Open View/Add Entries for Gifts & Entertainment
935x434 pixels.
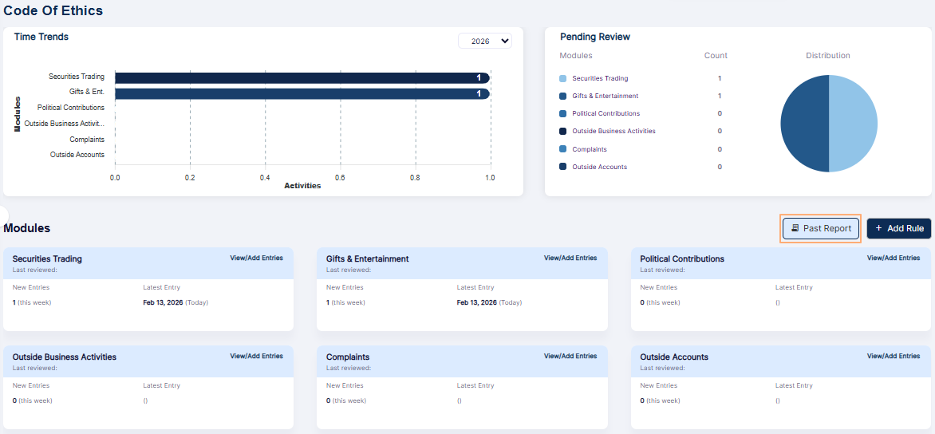(570, 258)
